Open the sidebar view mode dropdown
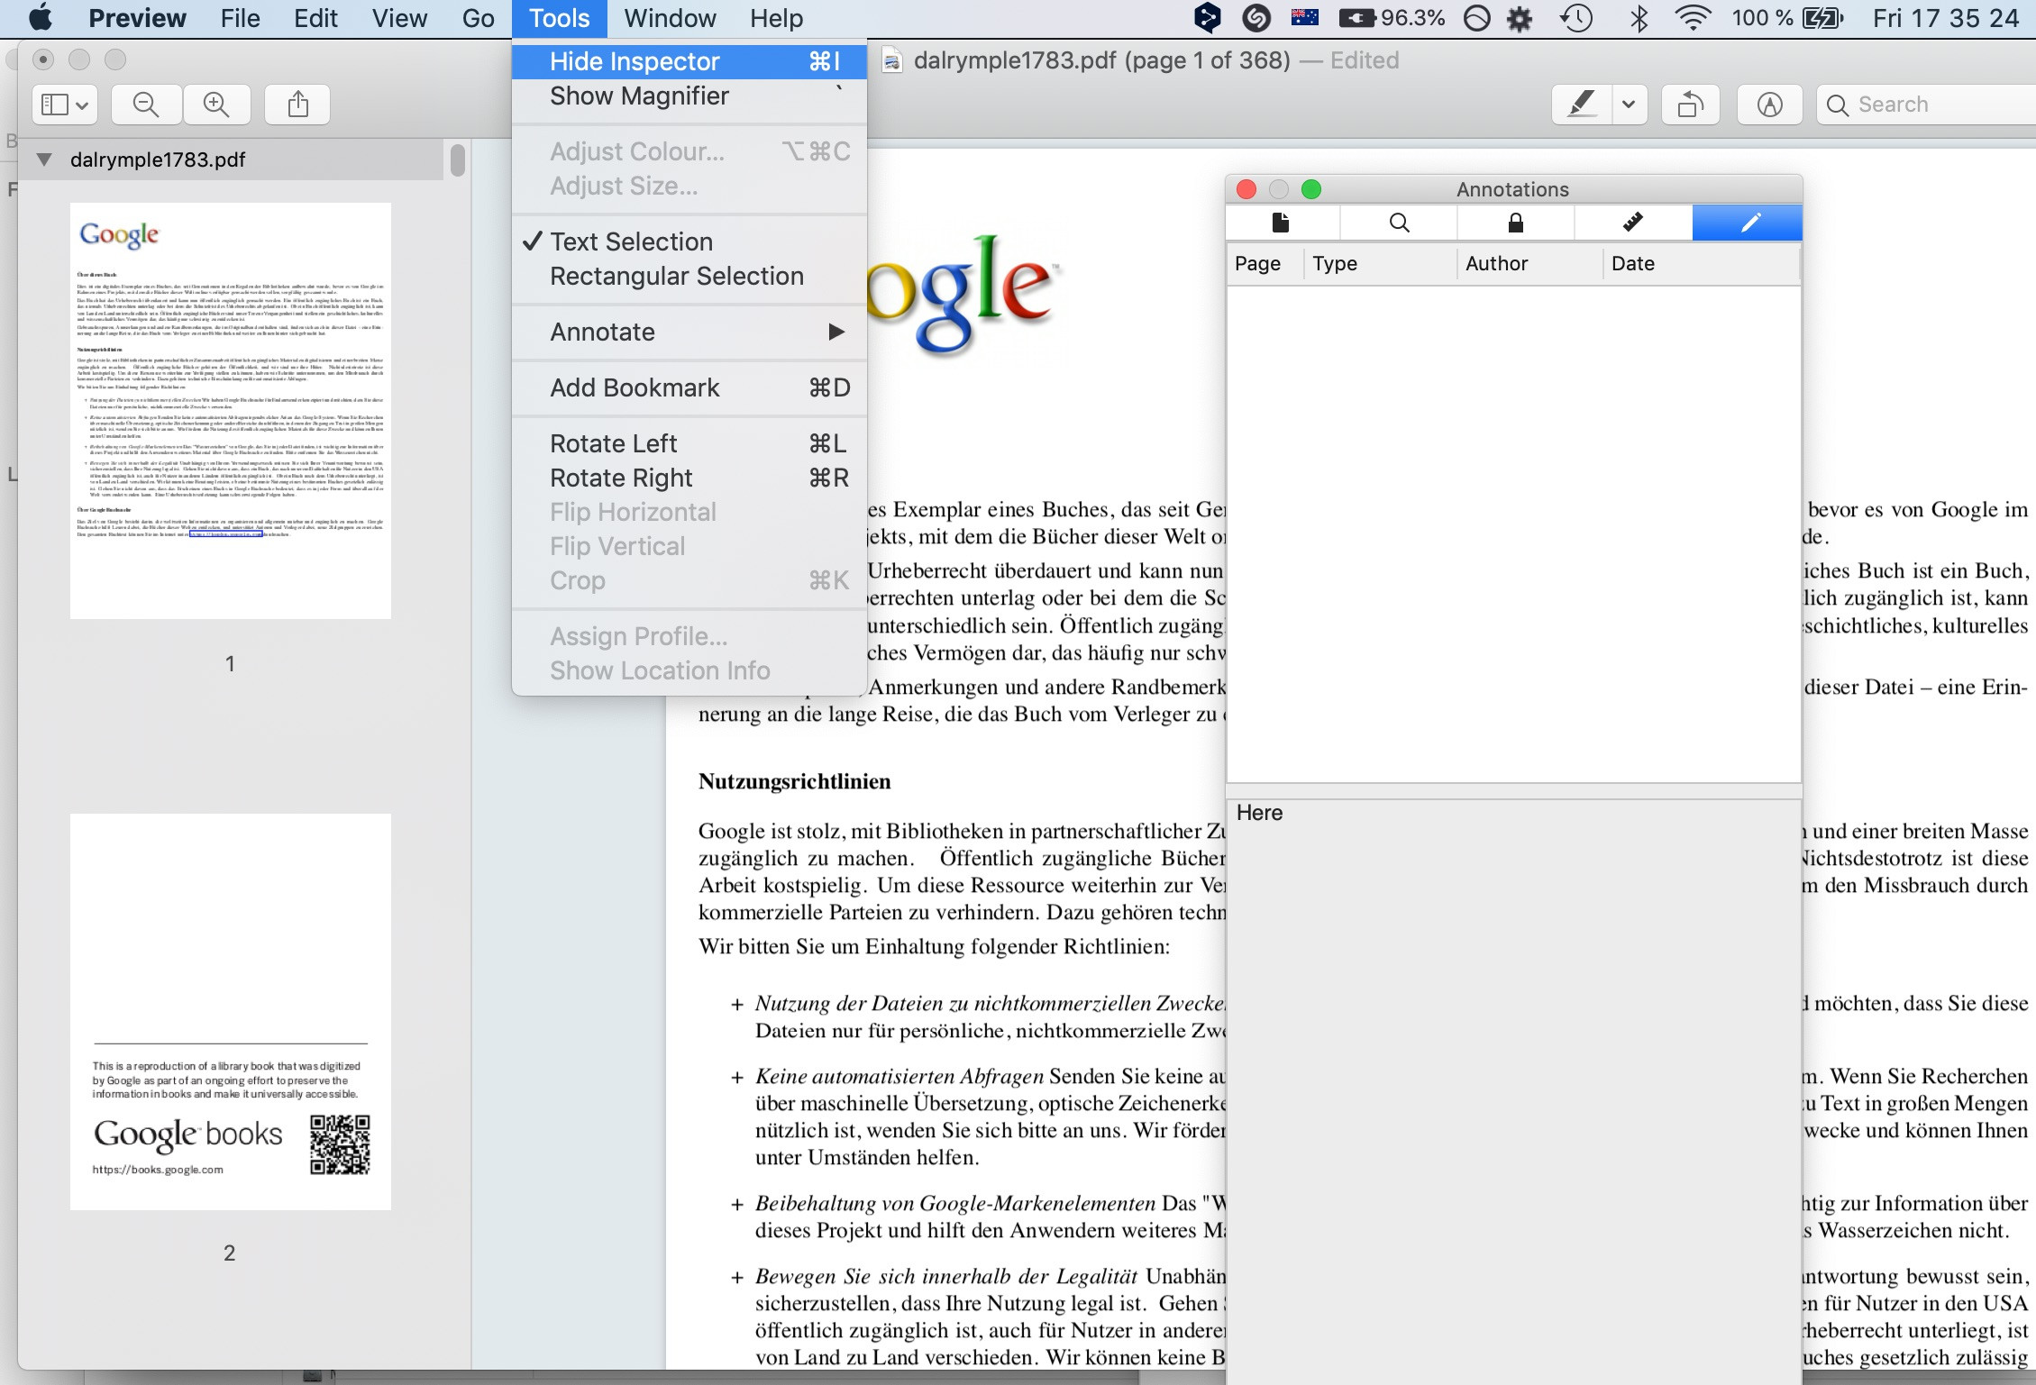2036x1385 pixels. (x=65, y=105)
